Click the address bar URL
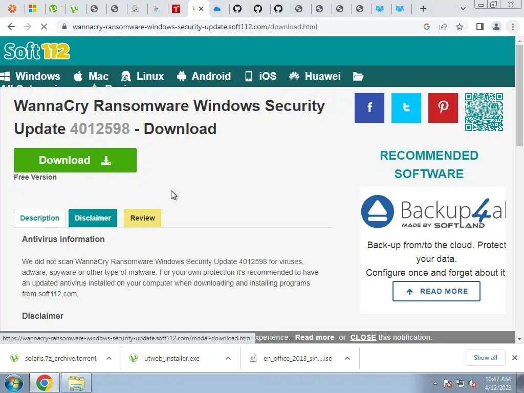This screenshot has height=393, width=524. [x=194, y=27]
